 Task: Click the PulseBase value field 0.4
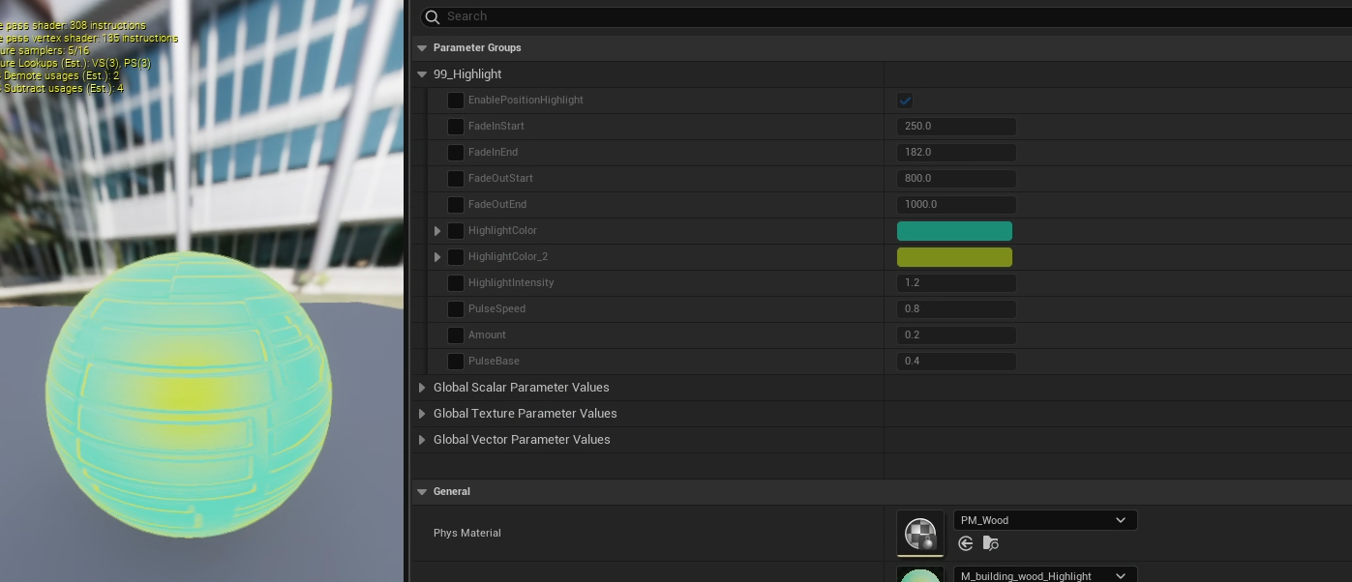click(x=956, y=362)
